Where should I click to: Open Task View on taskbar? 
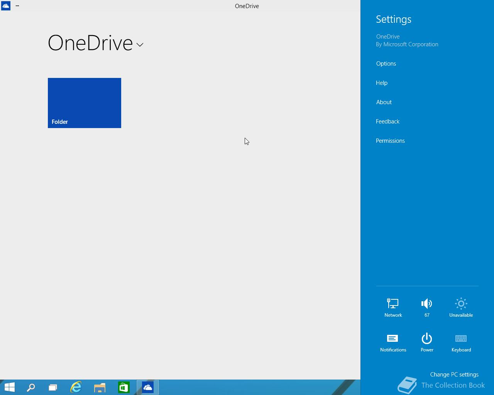tap(53, 387)
